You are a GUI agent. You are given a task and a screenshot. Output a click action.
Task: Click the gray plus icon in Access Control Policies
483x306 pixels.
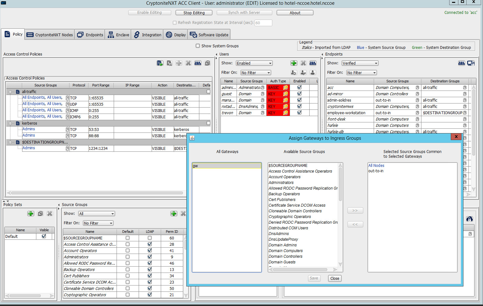tap(179, 63)
